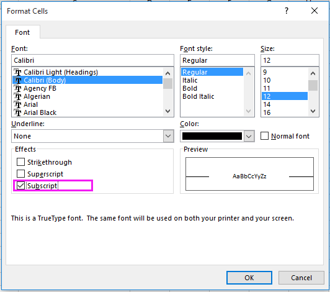
Task: Expand the Color dropdown arrow
Action: tap(249, 136)
